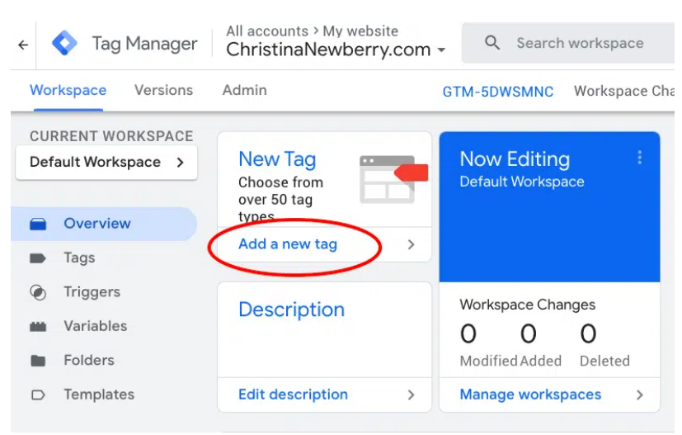Switch to the Versions tab
The height and width of the screenshot is (435, 682).
click(163, 90)
